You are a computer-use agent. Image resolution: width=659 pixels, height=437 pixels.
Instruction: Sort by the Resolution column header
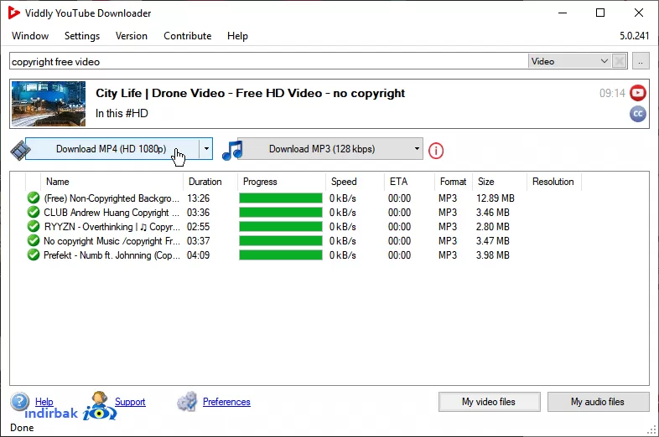pyautogui.click(x=554, y=182)
